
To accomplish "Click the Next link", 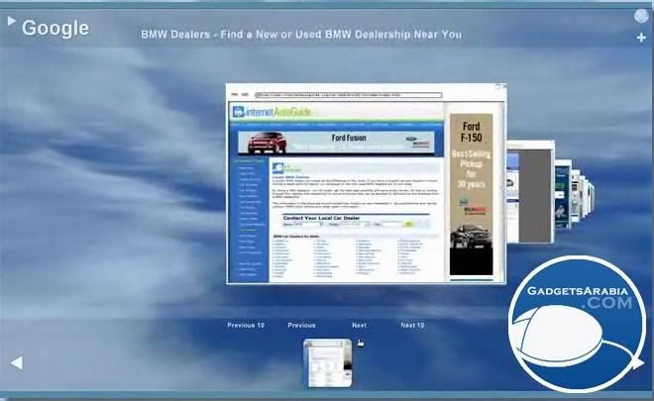I will coord(359,325).
